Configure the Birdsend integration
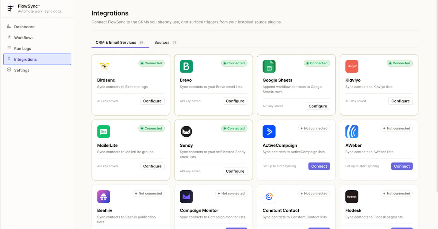Image resolution: width=438 pixels, height=229 pixels. pos(152,101)
